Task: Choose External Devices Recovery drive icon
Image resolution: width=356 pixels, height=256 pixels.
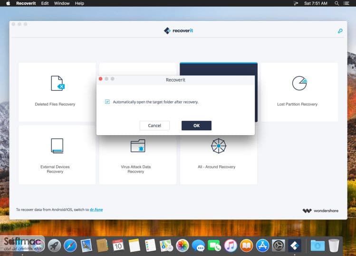Action: click(57, 146)
